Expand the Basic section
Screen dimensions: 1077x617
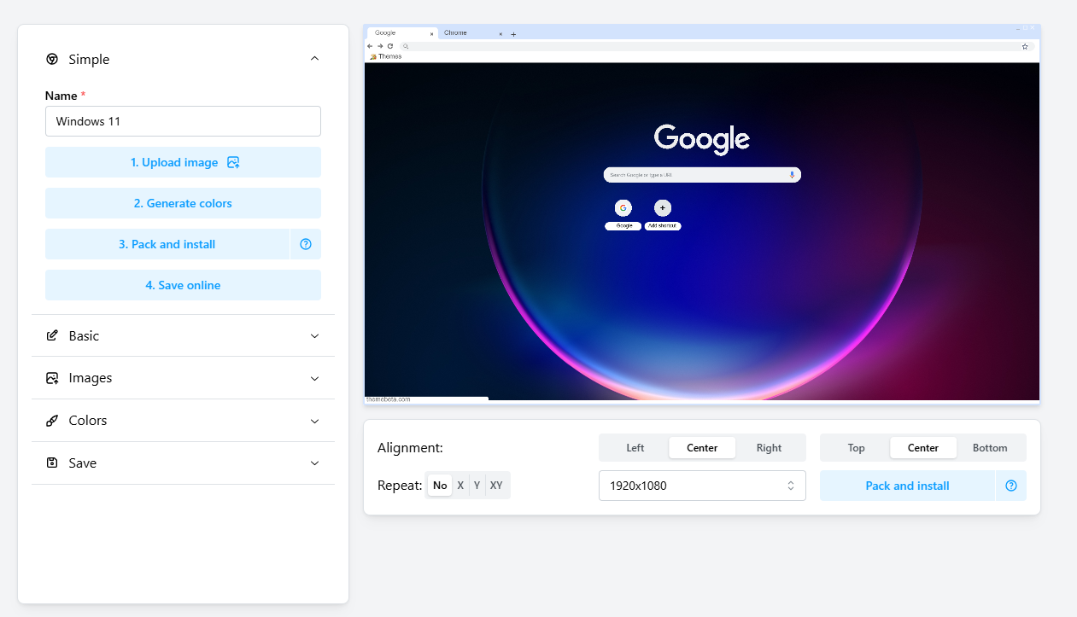click(x=183, y=335)
